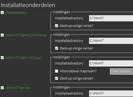Click the Alternatieve mapnaam? label text
Image resolution: width=133 pixels, height=97 pixels.
coord(78,71)
